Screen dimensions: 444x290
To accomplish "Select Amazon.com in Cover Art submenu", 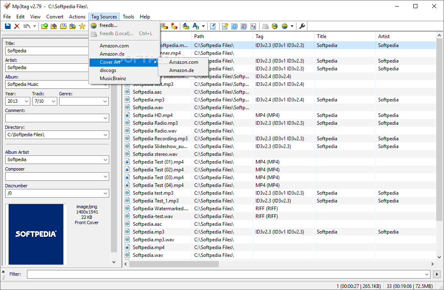I will (x=184, y=62).
